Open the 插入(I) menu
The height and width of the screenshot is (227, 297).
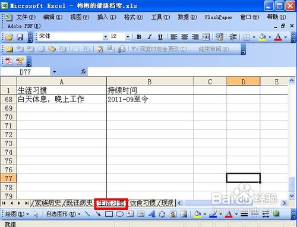tap(106, 17)
